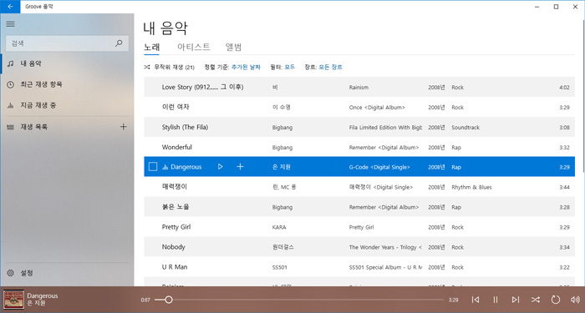
Task: Click album Rainism in the first row
Action: click(359, 87)
